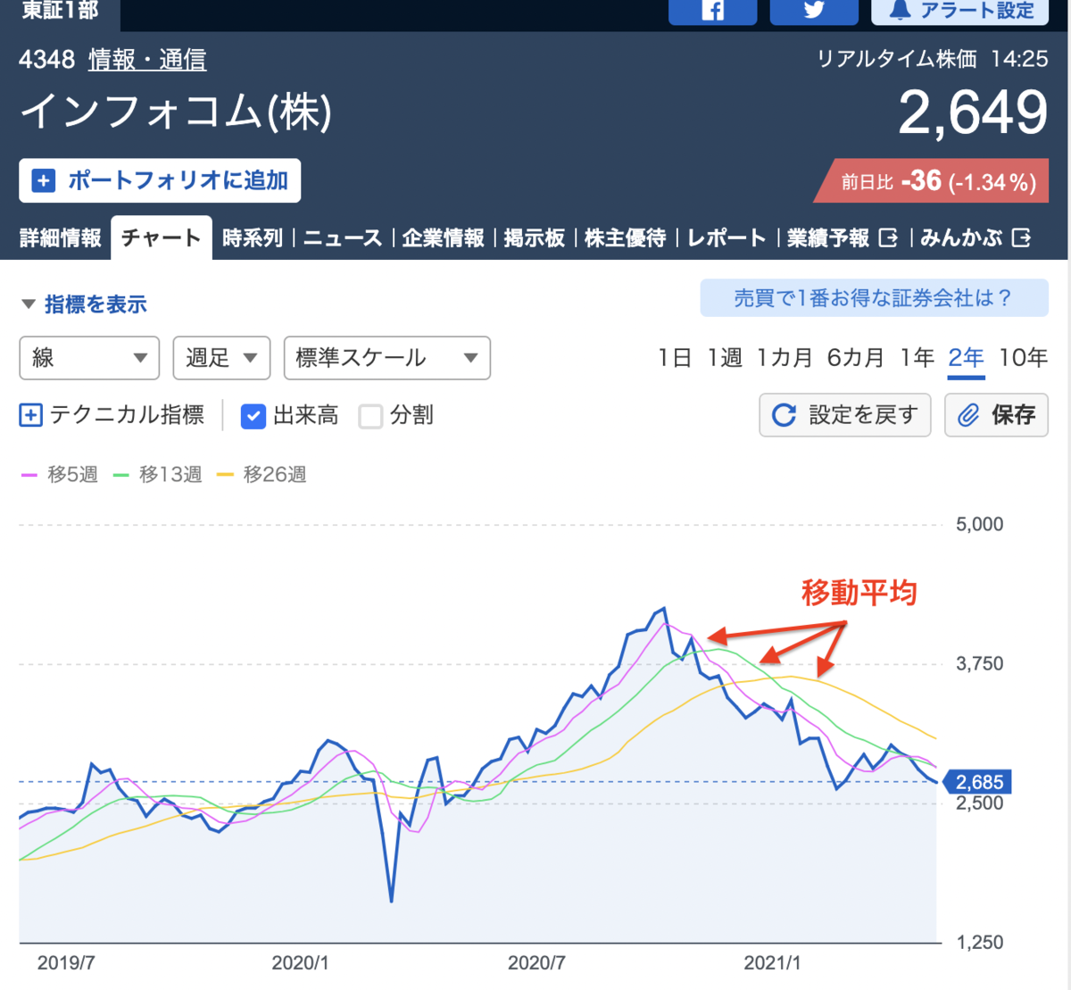Click 売買で1番お得な証券会社は？ banner
The height and width of the screenshot is (990, 1071).
tap(874, 298)
